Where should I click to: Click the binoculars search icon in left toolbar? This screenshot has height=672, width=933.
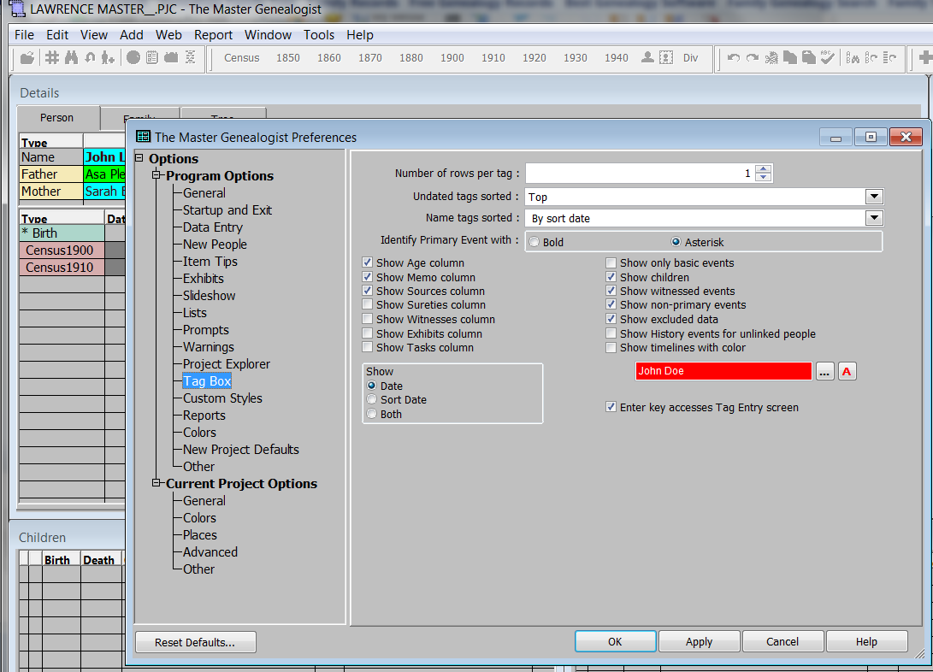[71, 57]
